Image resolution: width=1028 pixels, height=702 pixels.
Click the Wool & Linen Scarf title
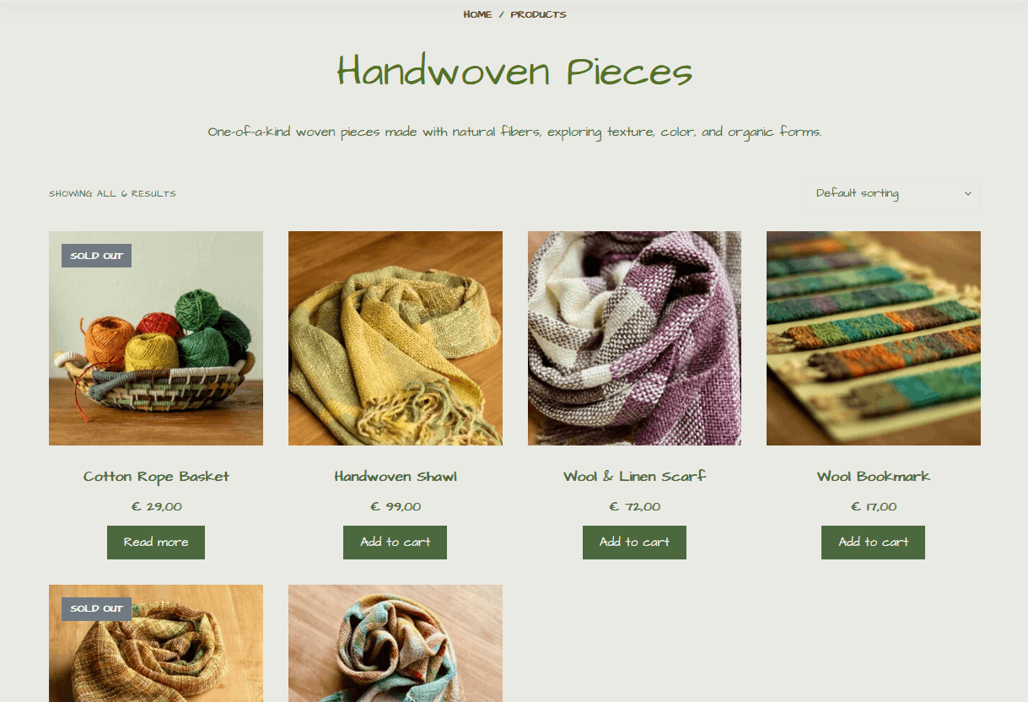634,477
